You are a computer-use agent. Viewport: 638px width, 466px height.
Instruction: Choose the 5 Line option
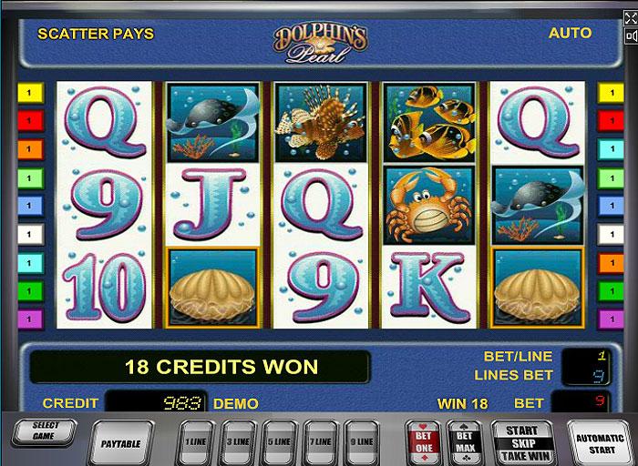[280, 442]
